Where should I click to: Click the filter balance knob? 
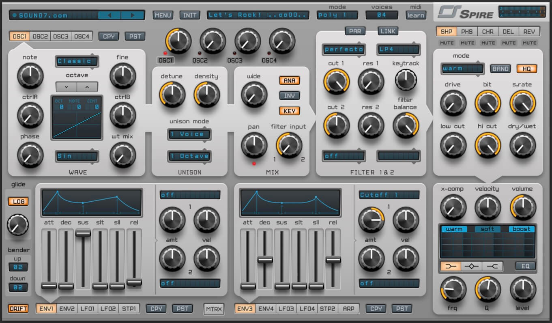(x=406, y=125)
